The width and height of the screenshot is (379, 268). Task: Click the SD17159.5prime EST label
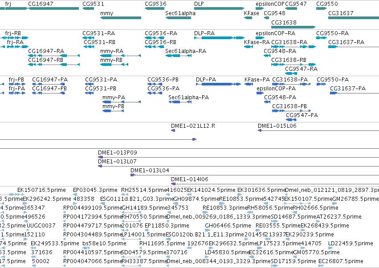pyautogui.click(x=293, y=261)
